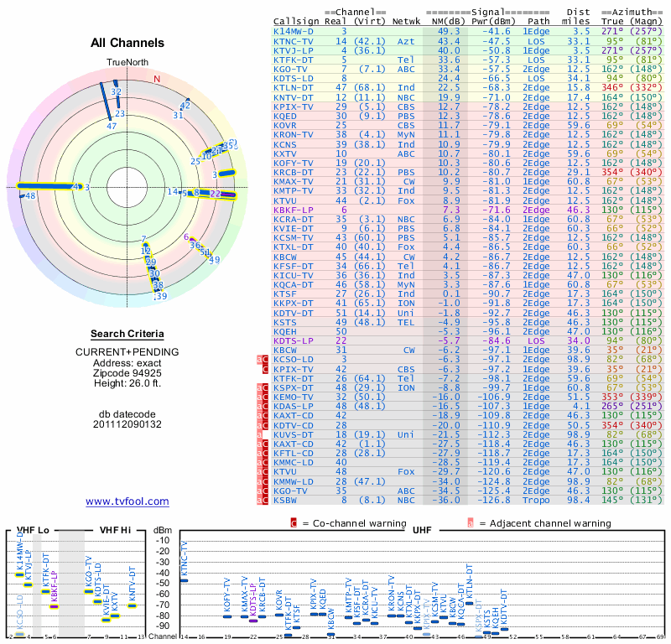The width and height of the screenshot is (671, 644).
Task: Select KTNC-TV callsign in the table
Action: 294,41
